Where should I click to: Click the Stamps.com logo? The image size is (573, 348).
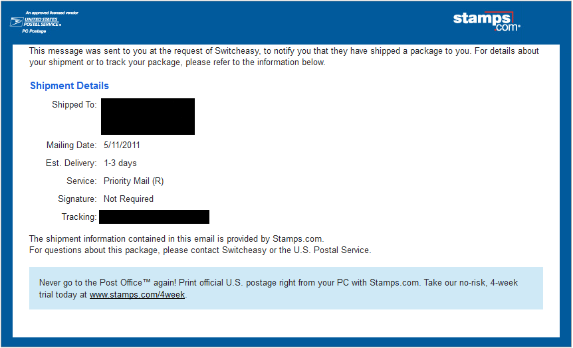486,21
